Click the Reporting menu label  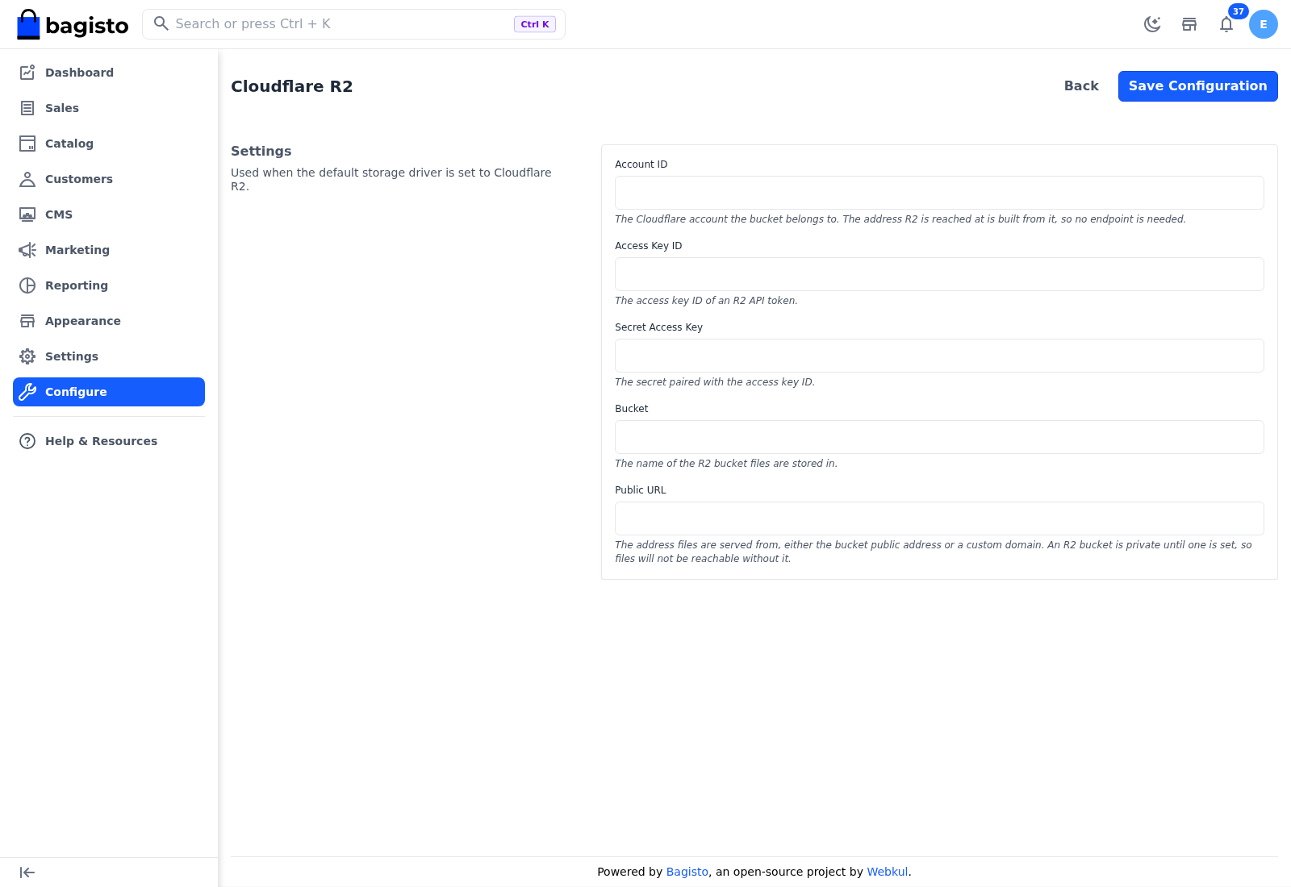(x=77, y=285)
